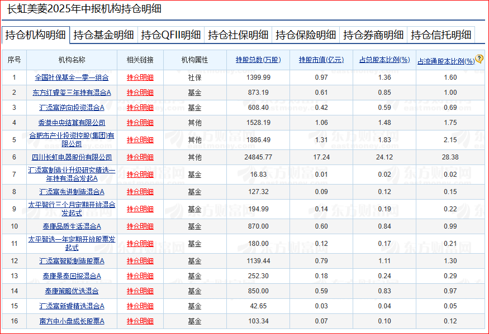
Task: Click 持仓明细 for 汇添富逆向投资混合A
Action: 140,108
